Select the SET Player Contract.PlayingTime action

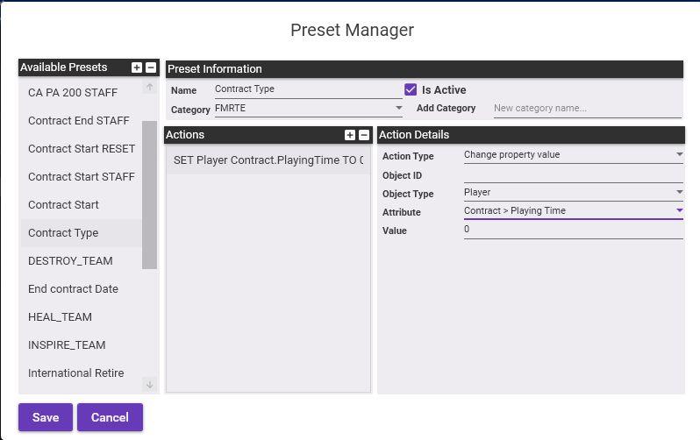(x=268, y=160)
